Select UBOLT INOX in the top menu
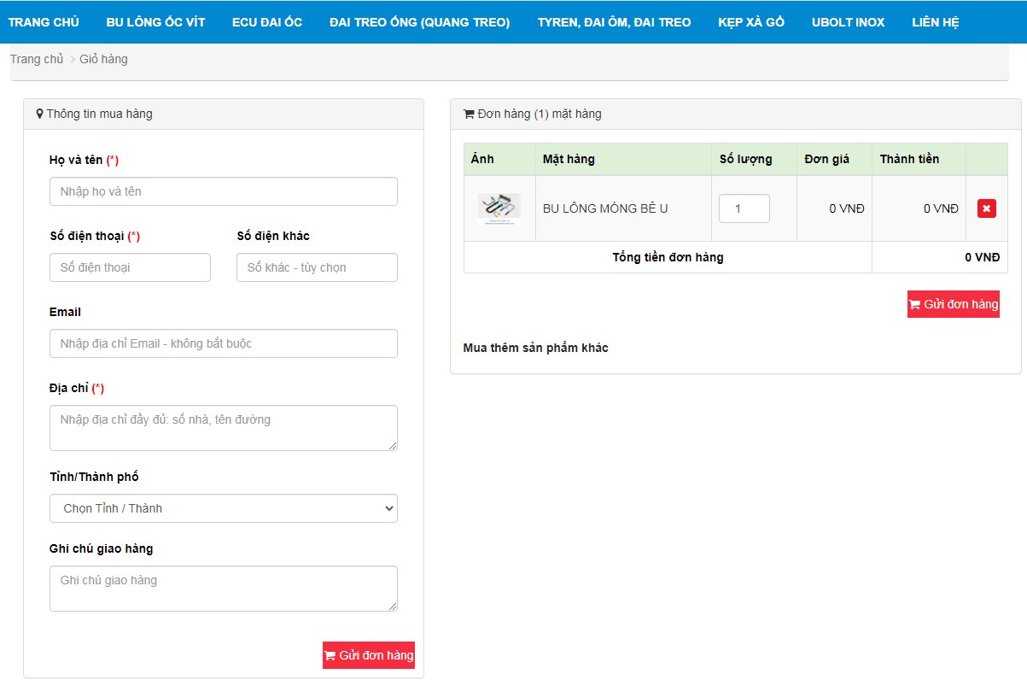This screenshot has height=680, width=1027. (x=848, y=22)
